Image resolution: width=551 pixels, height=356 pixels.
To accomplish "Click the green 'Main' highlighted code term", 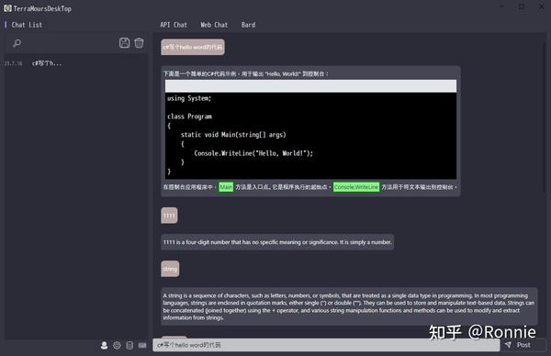I will point(226,187).
